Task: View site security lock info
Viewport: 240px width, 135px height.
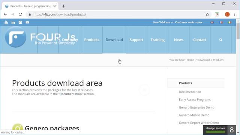Action: pyautogui.click(x=30, y=14)
